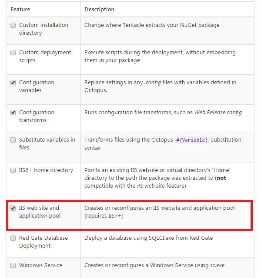Click the 'Custom installation directory' label text

[43, 29]
